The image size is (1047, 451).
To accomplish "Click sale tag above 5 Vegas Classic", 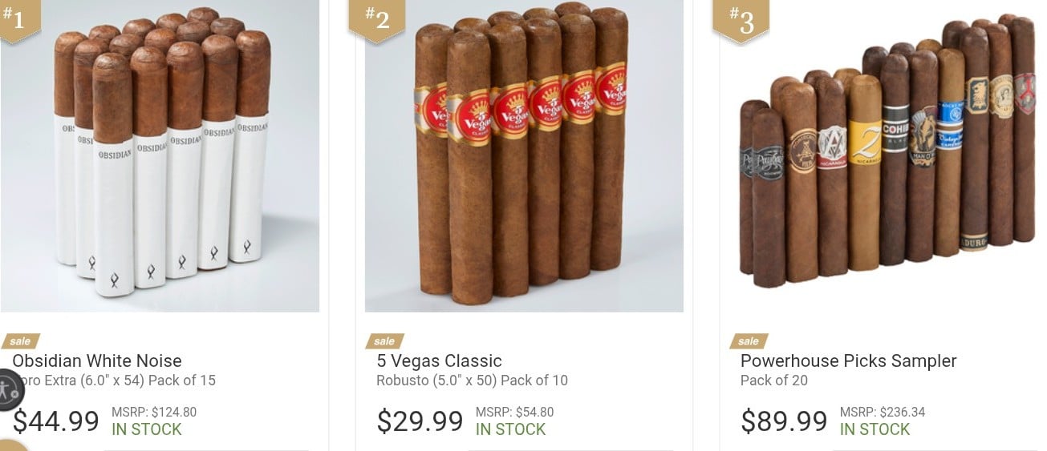I will [384, 341].
